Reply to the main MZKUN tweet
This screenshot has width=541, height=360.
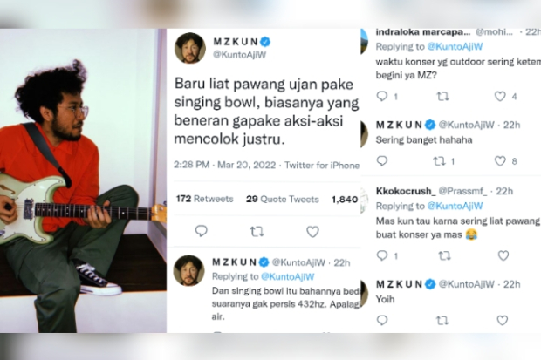pos(202,231)
